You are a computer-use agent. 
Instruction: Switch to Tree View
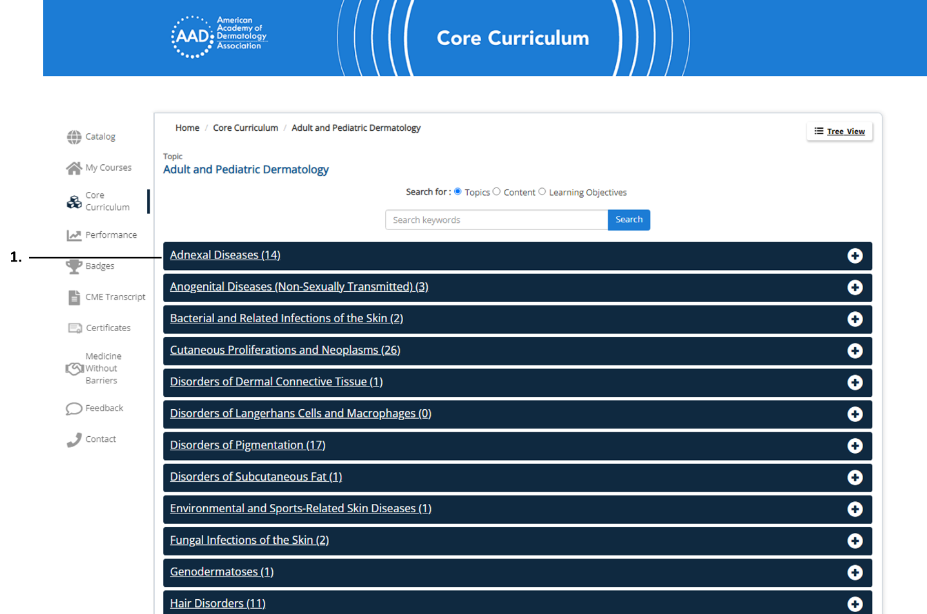click(839, 131)
